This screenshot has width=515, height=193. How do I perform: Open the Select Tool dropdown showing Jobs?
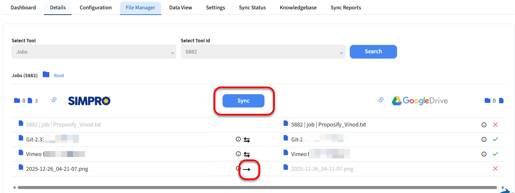click(x=94, y=52)
